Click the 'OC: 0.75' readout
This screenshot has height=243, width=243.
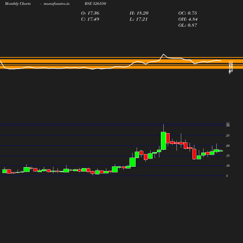188,13
